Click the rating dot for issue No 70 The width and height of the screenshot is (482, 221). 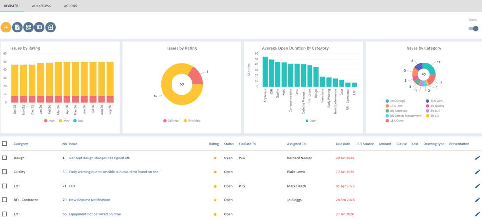coord(215,200)
